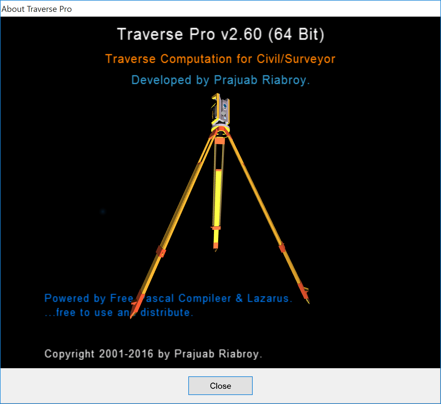This screenshot has width=441, height=404.
Task: Click '...free to use and distribute.' line
Action: 119,312
